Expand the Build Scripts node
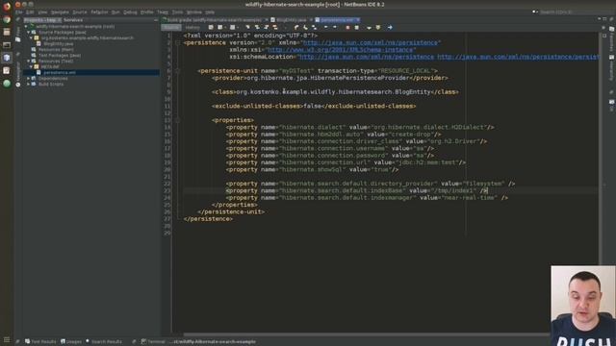Viewport: 616px width, 346px height. coord(29,85)
